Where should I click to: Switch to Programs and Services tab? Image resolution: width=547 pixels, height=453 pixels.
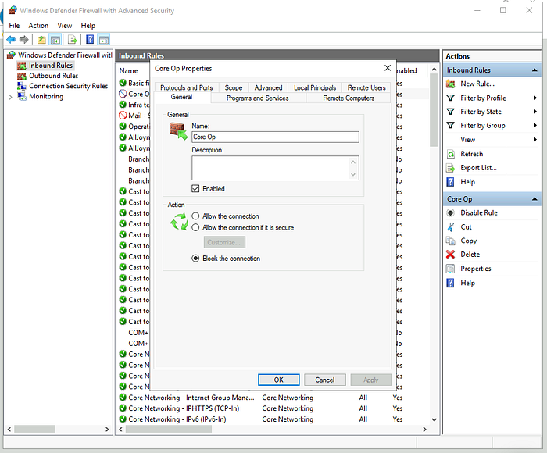257,98
